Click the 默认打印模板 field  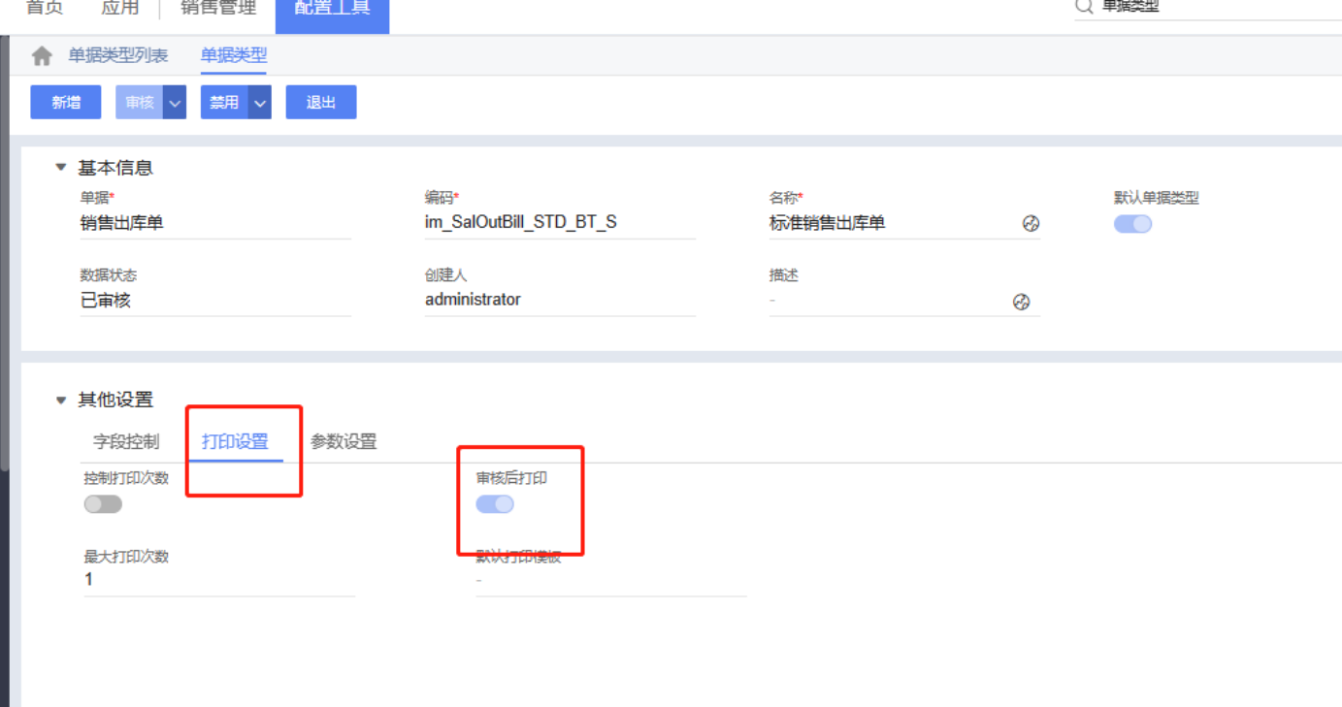click(x=610, y=580)
